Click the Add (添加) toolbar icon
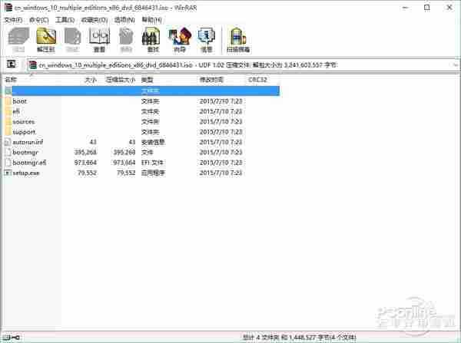 (x=18, y=38)
